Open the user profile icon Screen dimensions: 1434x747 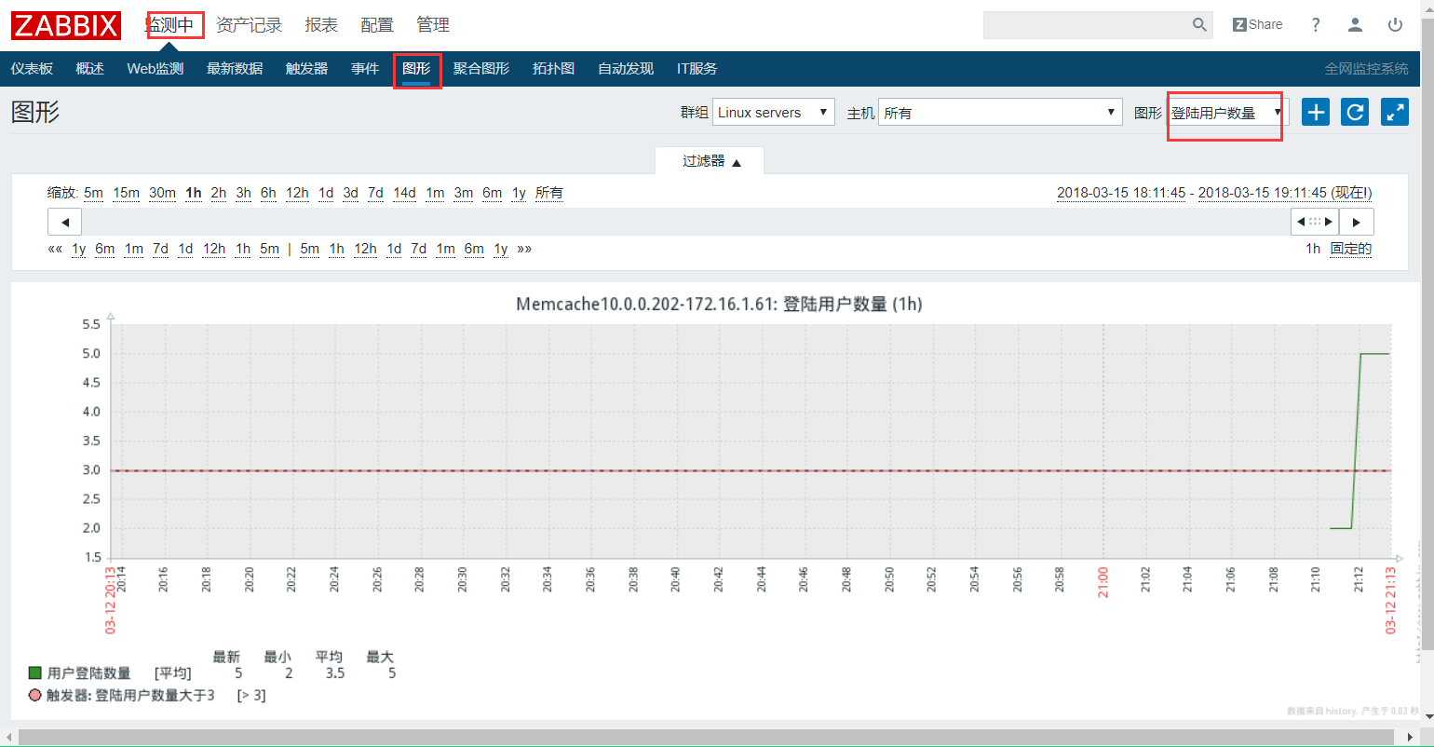1356,25
